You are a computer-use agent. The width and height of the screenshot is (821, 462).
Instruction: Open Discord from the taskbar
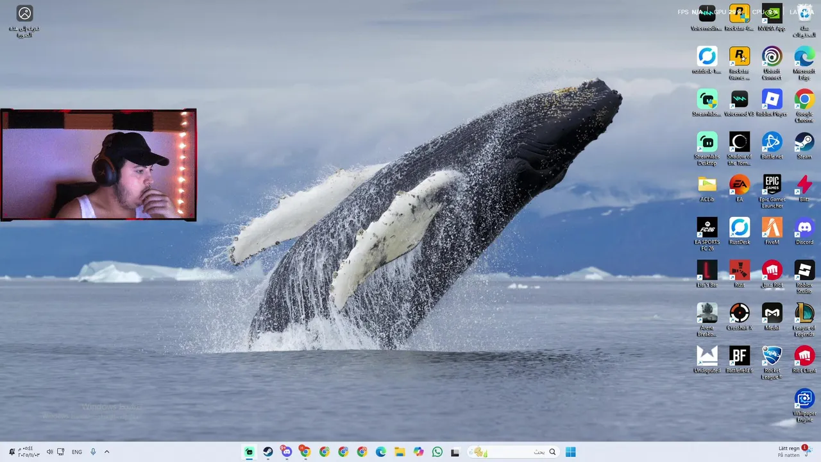click(x=287, y=452)
